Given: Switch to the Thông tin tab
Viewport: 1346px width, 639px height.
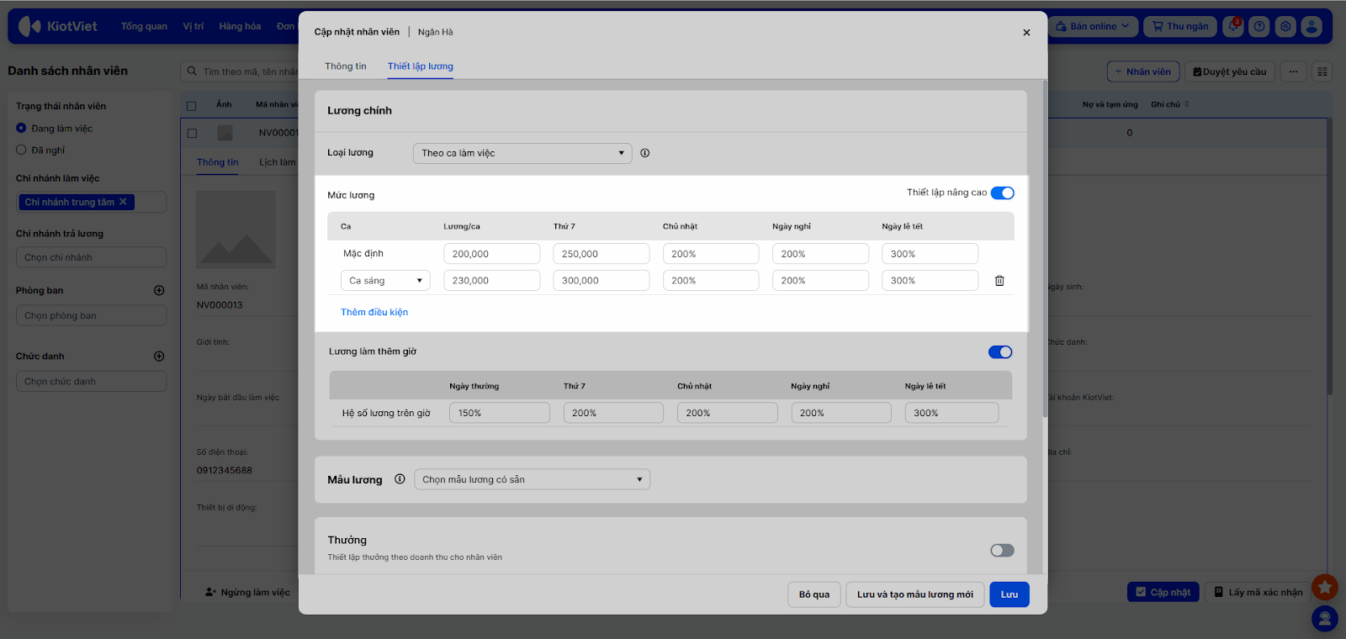Looking at the screenshot, I should point(346,66).
